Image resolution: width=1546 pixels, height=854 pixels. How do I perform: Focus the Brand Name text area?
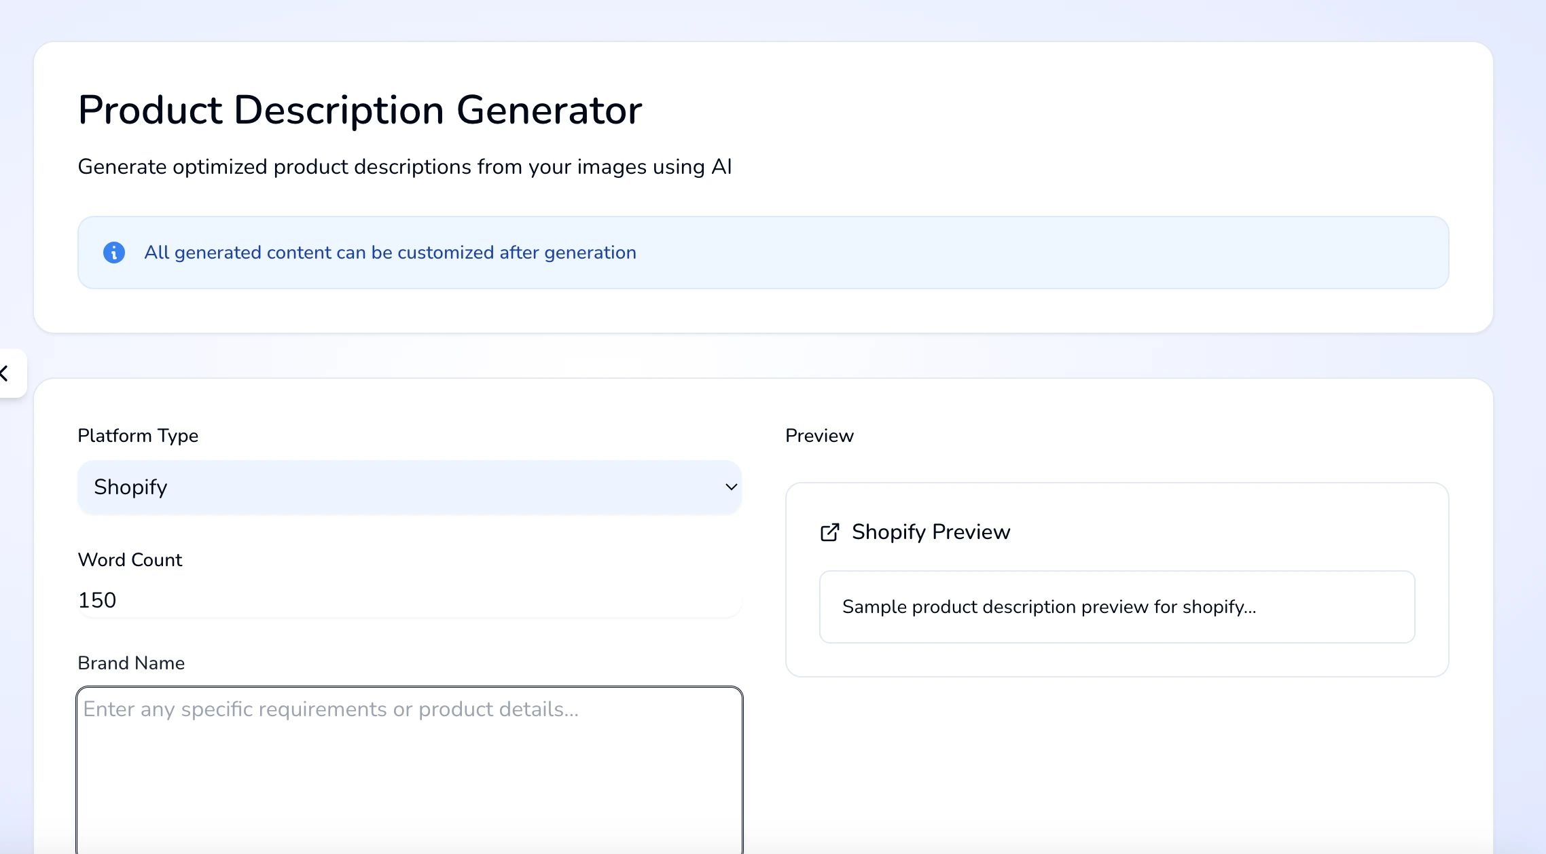click(410, 770)
